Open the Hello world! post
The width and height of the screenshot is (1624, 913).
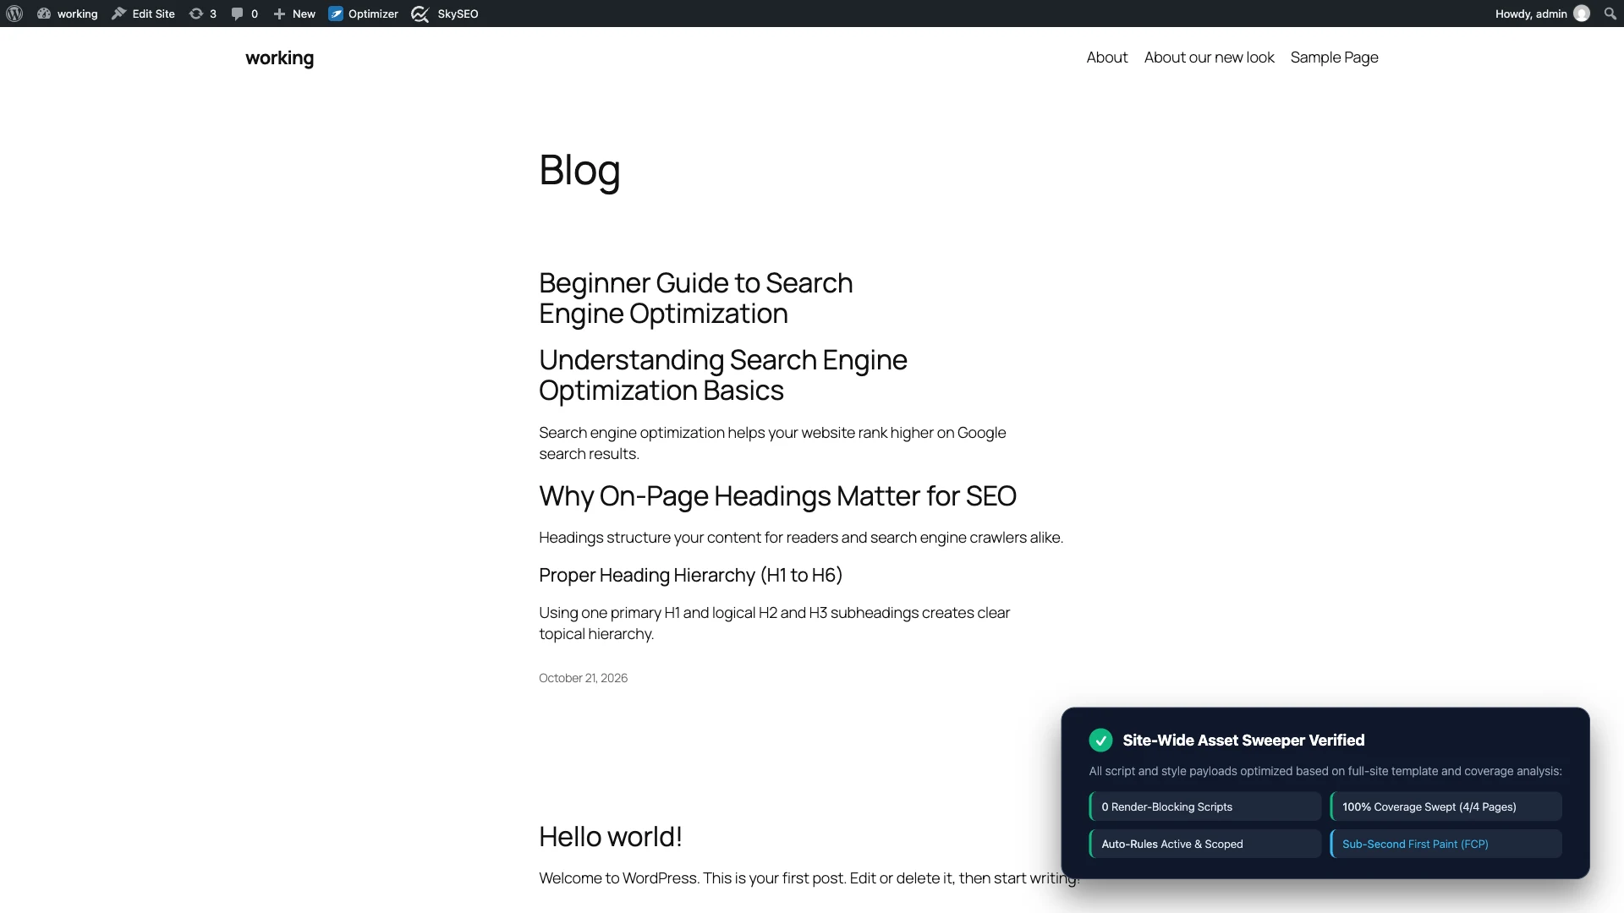tap(611, 837)
